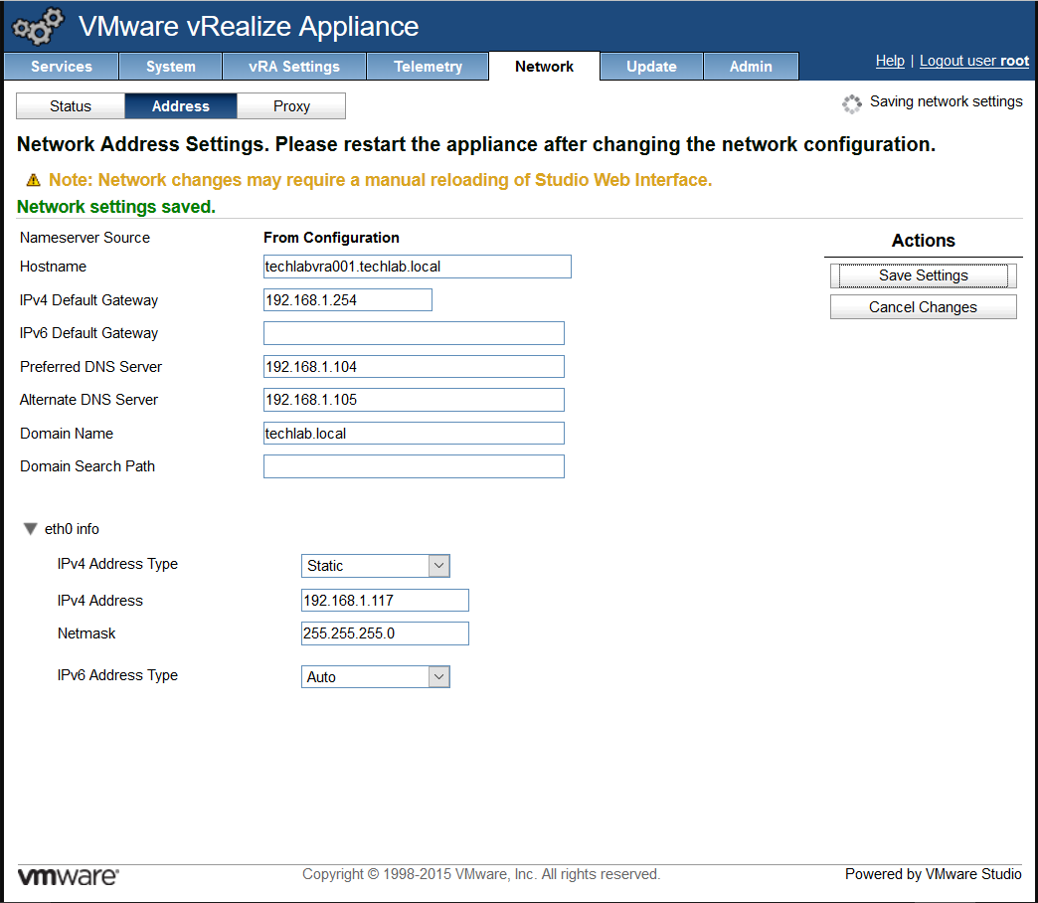Click into the Hostname field

[417, 267]
